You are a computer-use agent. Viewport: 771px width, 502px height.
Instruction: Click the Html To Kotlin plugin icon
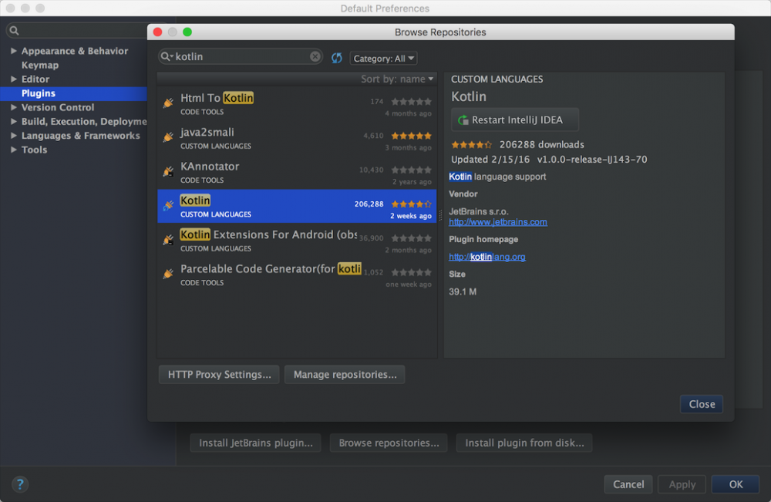tap(168, 103)
